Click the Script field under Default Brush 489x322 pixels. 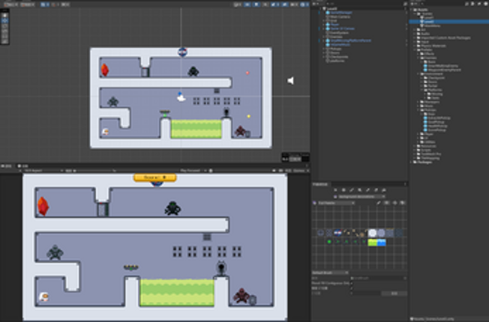pyautogui.click(x=379, y=278)
